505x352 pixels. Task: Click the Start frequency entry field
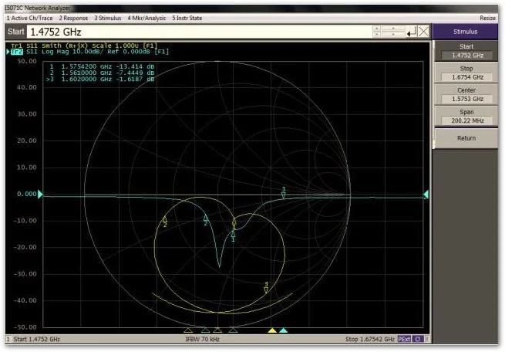(200, 32)
